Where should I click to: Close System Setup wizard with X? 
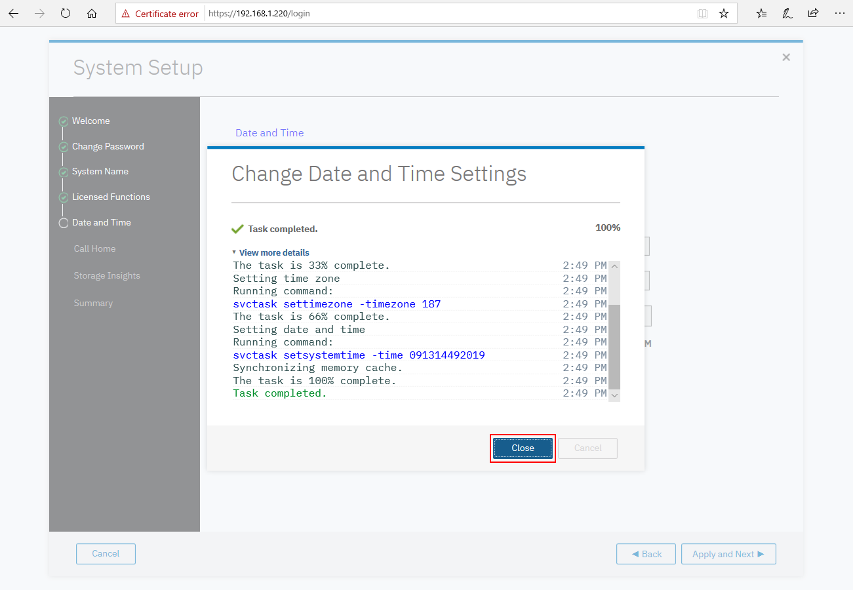tap(786, 57)
